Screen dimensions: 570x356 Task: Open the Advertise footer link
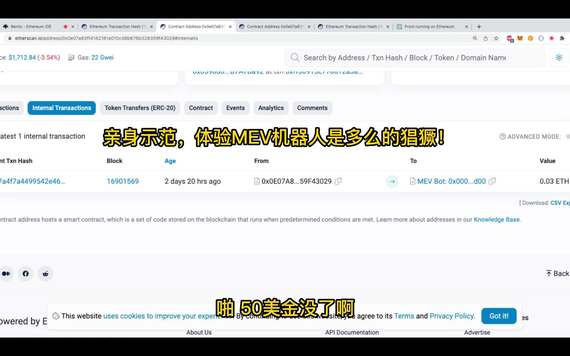(x=477, y=333)
